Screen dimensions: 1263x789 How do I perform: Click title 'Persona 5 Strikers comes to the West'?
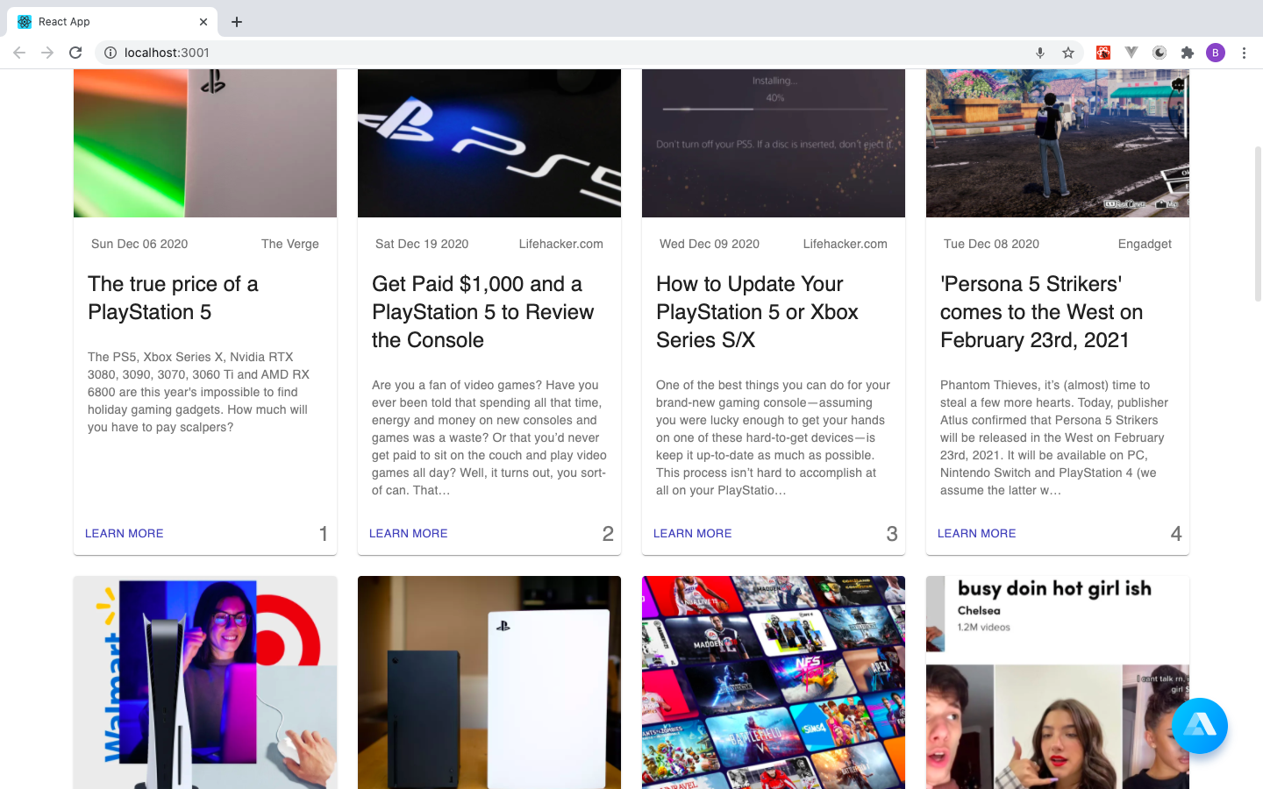pyautogui.click(x=1042, y=312)
